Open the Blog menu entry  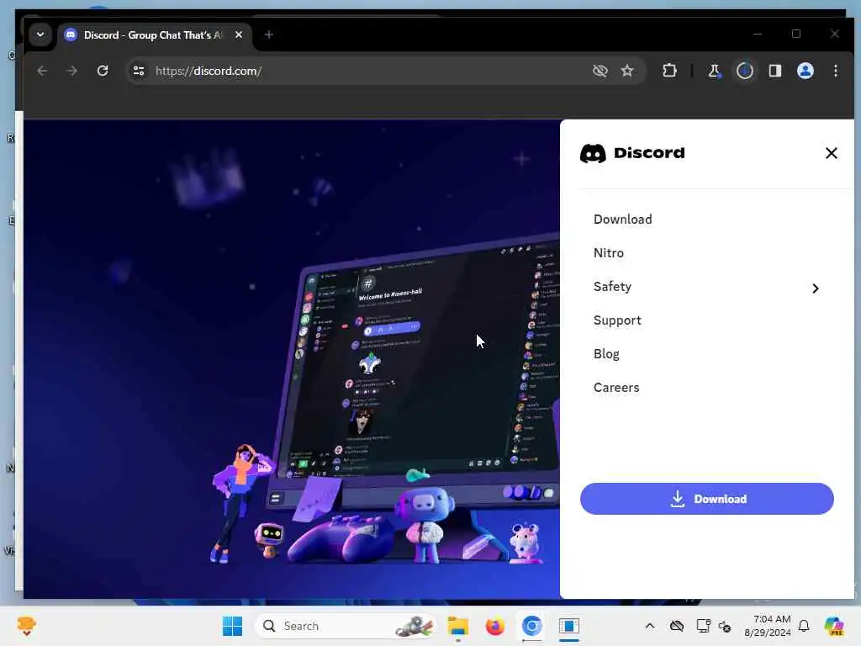606,354
